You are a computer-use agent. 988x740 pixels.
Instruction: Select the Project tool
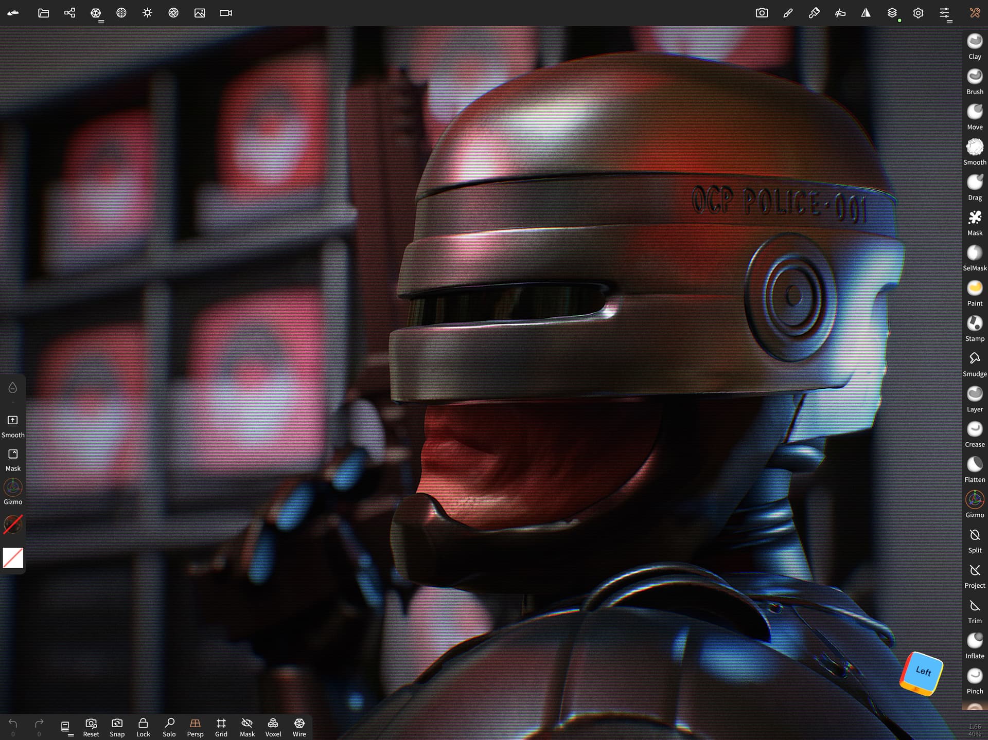[975, 576]
